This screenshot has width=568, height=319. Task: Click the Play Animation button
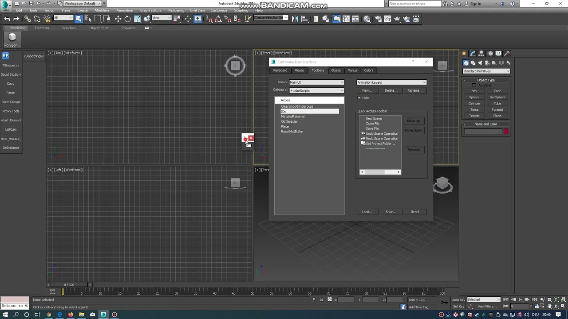pyautogui.click(x=521, y=300)
